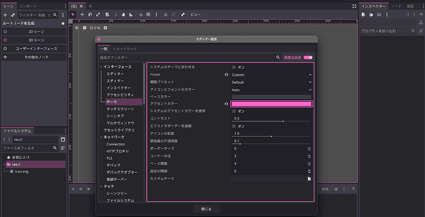Open the 履歴 tab
The height and width of the screenshot is (217, 425).
click(x=410, y=6)
